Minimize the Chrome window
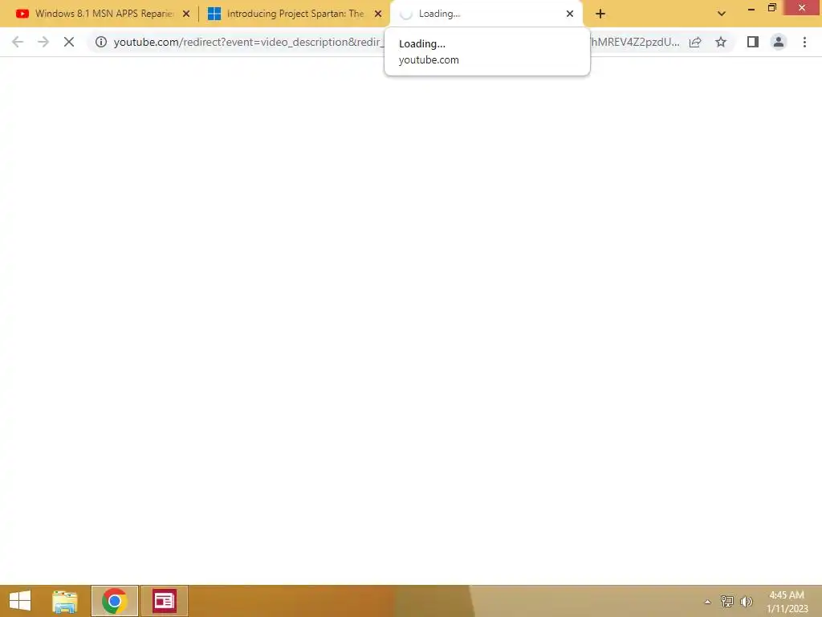 pos(751,9)
